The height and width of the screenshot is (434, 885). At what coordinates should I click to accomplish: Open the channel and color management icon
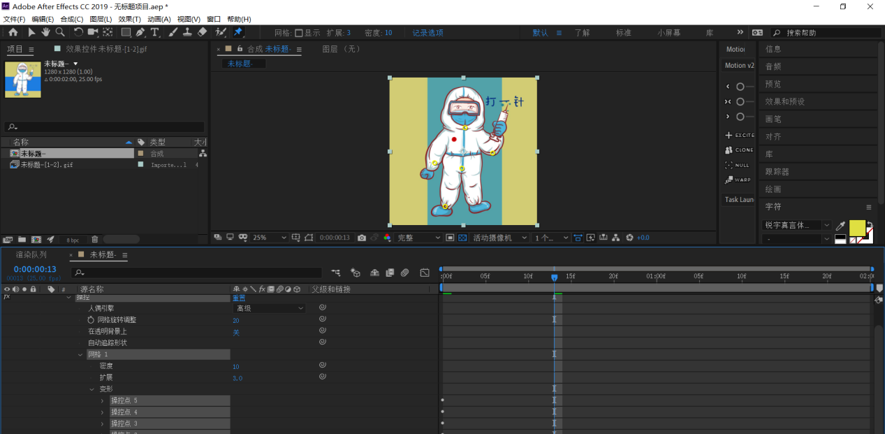tap(387, 238)
